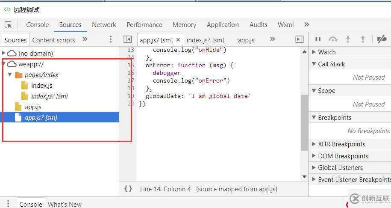This screenshot has width=391, height=208.
Task: Click the step into function icon
Action: 348,39
